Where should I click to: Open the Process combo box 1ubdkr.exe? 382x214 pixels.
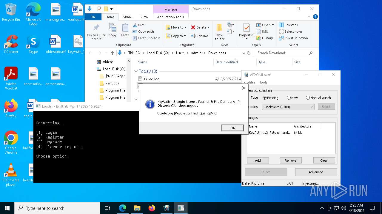(288, 107)
